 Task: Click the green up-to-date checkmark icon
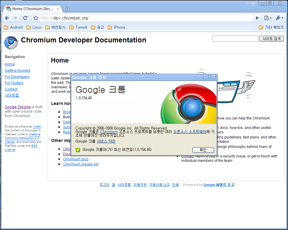tap(78, 150)
